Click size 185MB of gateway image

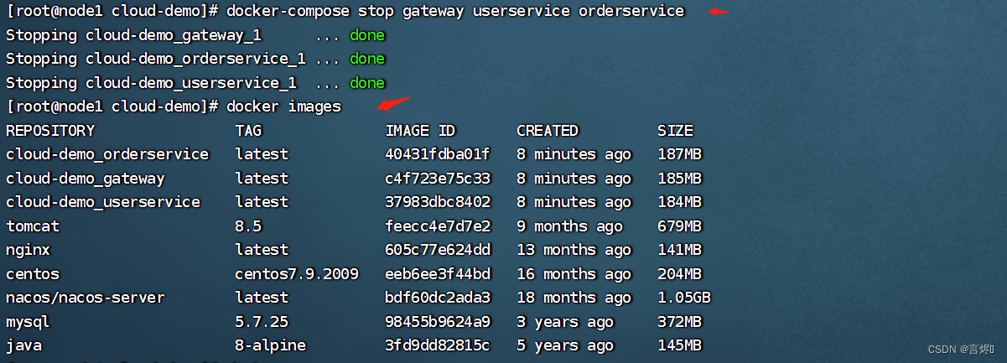click(x=680, y=179)
